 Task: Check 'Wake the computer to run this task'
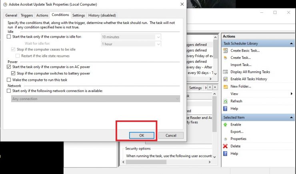[x=9, y=80]
